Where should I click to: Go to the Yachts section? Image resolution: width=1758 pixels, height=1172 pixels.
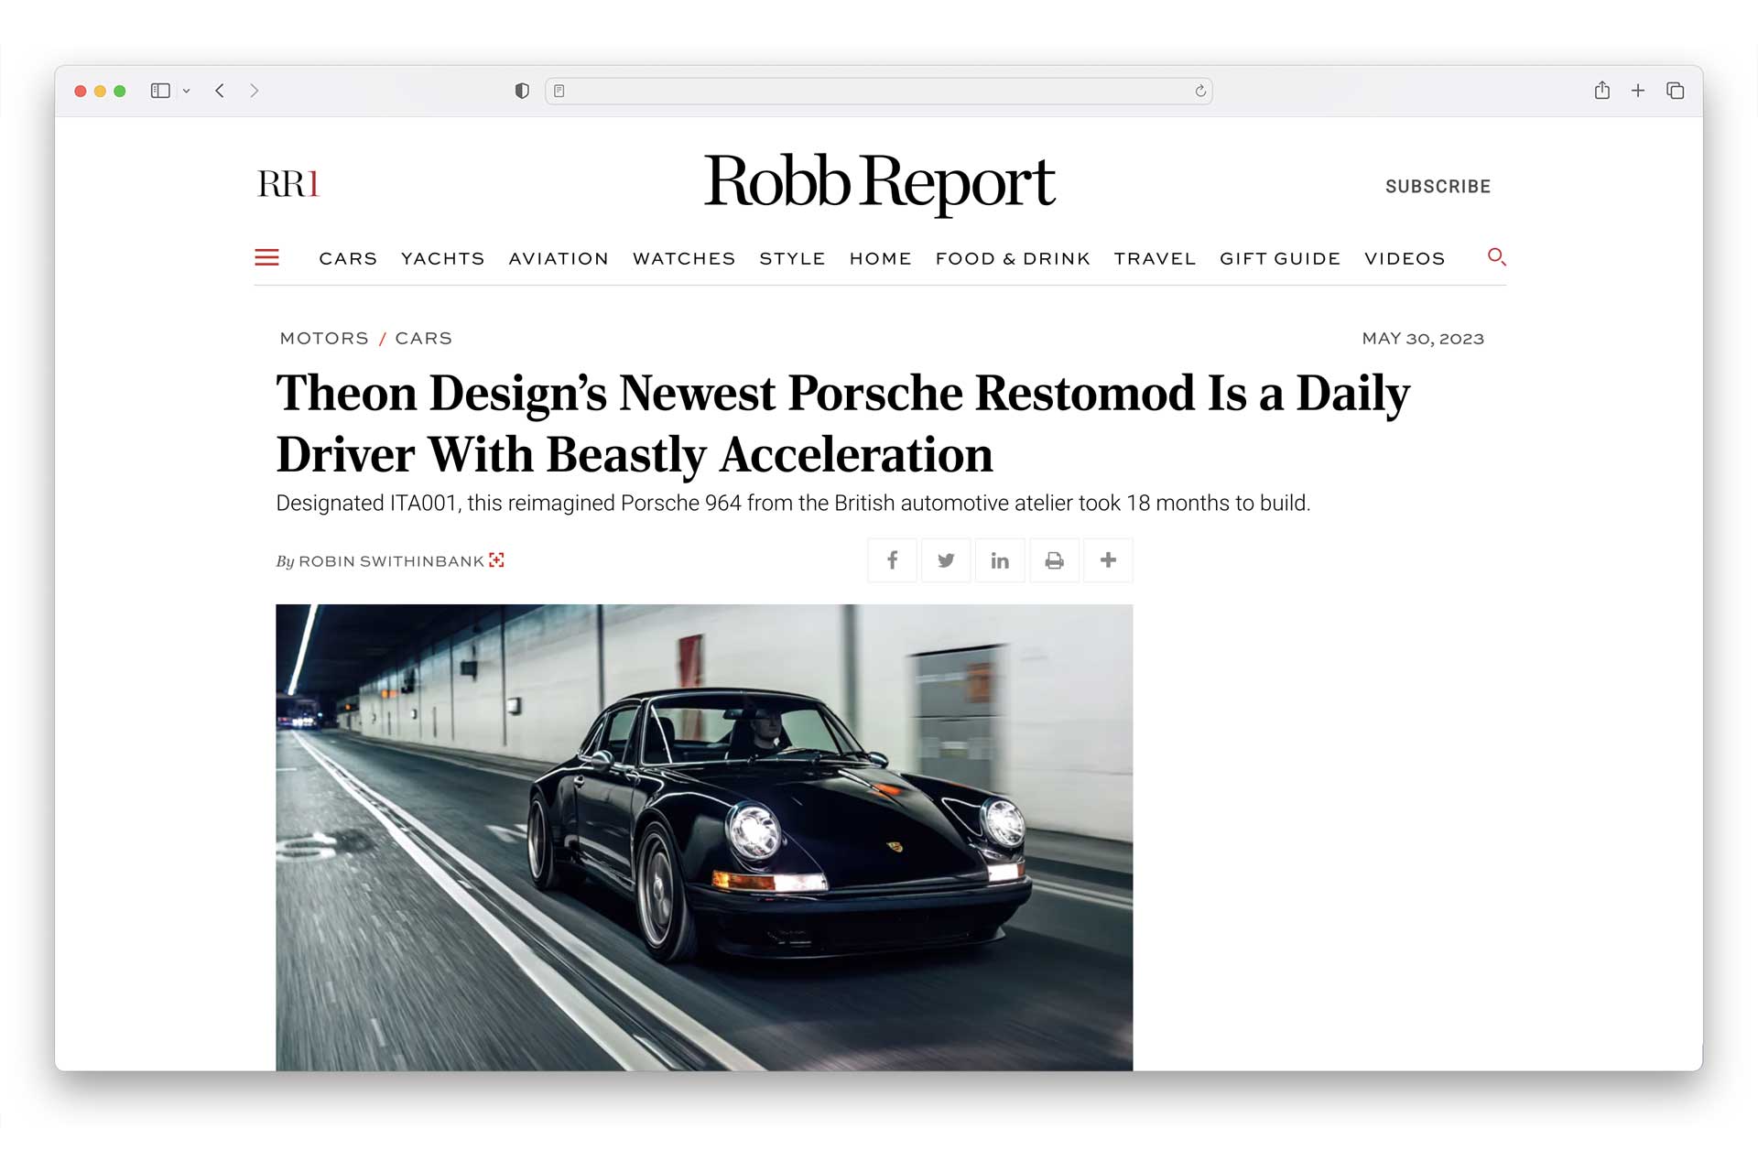(x=442, y=258)
